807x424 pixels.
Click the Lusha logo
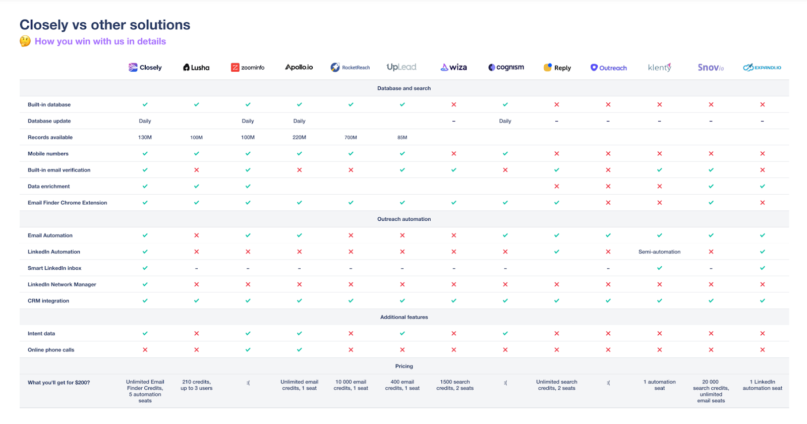pyautogui.click(x=196, y=68)
